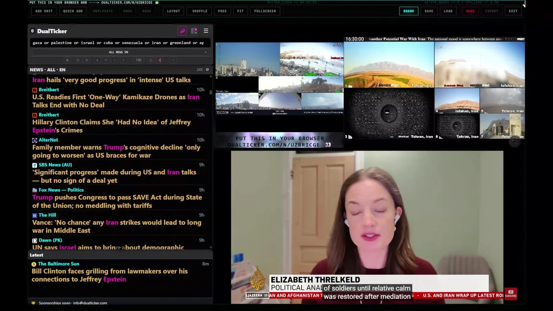Click the LOAD toolbar item
This screenshot has height=311, width=553.
pos(448,11)
